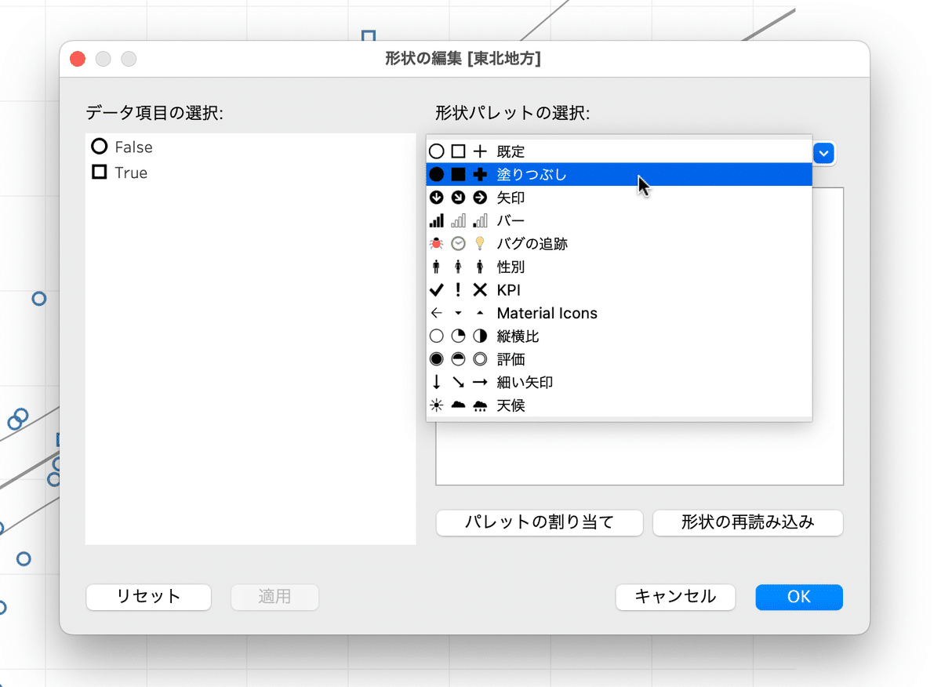941x687 pixels.
Task: Click the rain cloud icon in 天候 row
Action: (480, 406)
